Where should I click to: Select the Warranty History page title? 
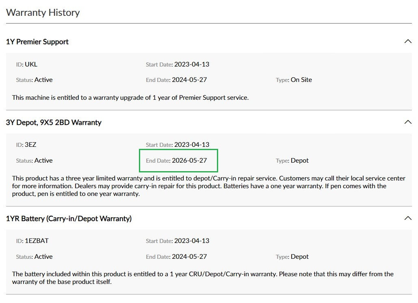tap(43, 12)
